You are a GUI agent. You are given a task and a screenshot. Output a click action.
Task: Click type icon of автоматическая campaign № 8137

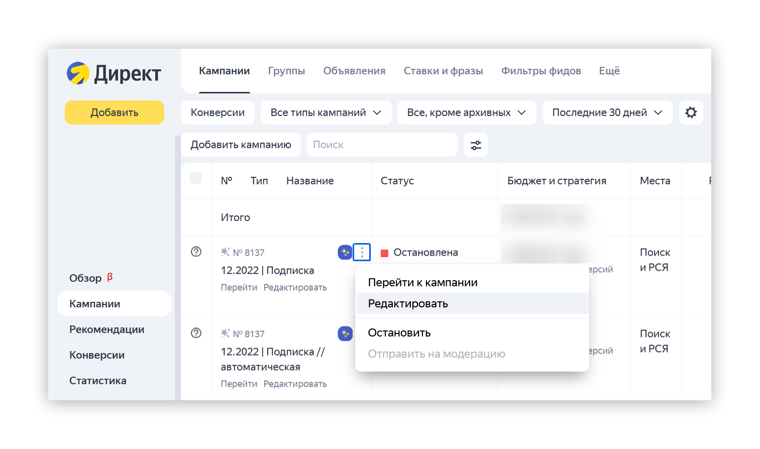pyautogui.click(x=226, y=333)
